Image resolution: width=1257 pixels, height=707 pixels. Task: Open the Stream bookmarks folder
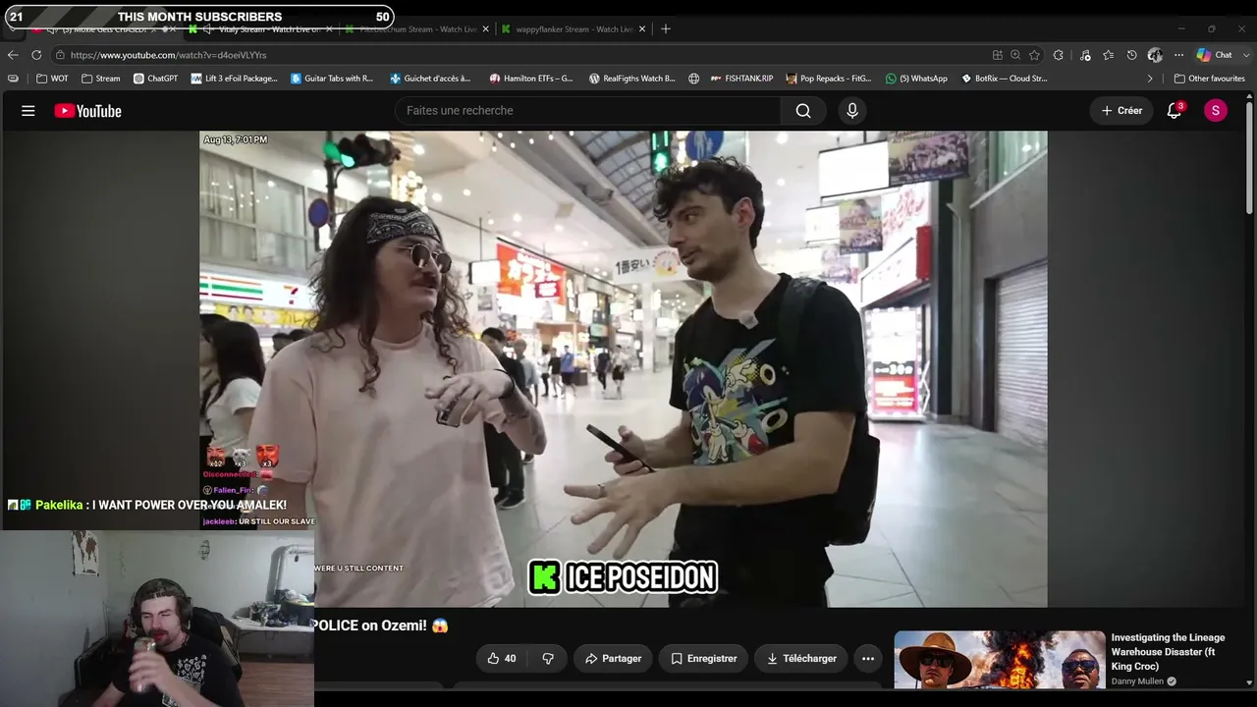[x=101, y=79]
